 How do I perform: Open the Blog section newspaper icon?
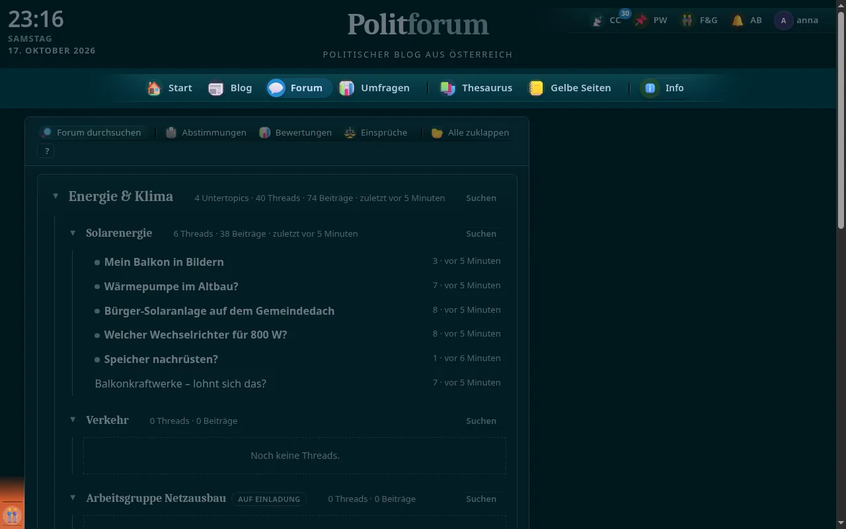(x=216, y=88)
